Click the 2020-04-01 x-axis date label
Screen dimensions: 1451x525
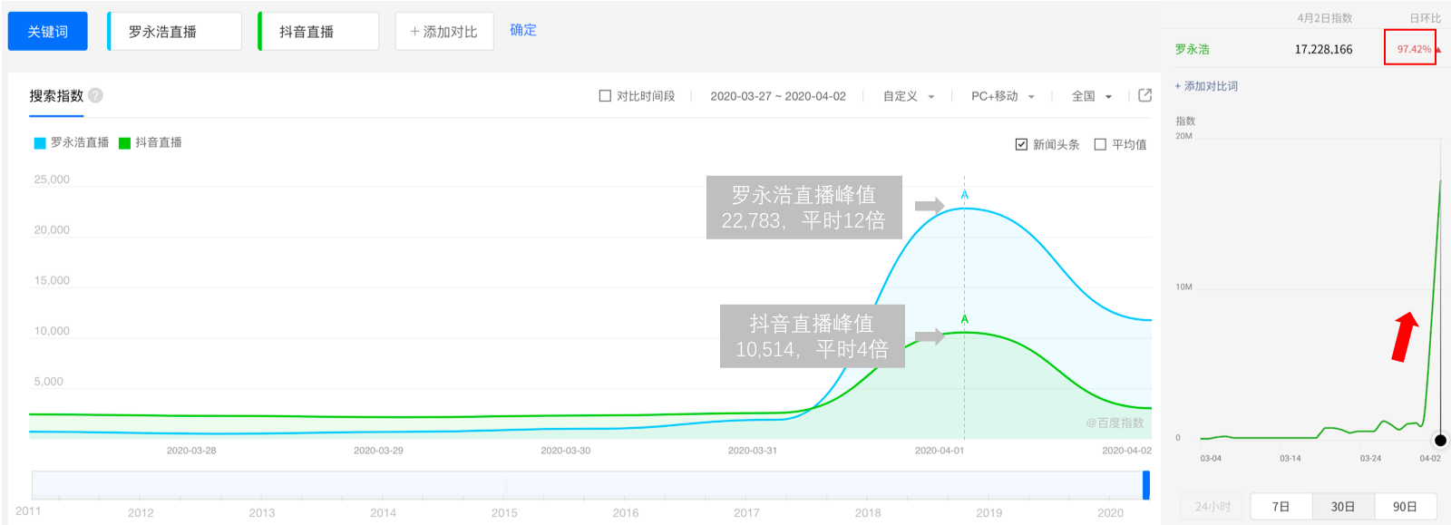click(940, 451)
